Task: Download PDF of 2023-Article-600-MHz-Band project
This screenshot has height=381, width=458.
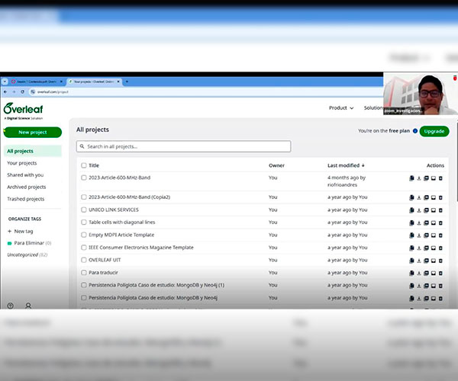Action: tap(426, 178)
